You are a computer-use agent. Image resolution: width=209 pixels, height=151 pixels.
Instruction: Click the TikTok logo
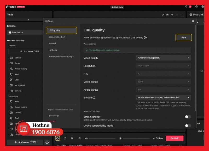[x=11, y=7]
